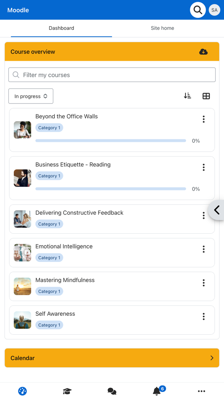Viewport: 224px width, 400px height.
Task: Open the Mastering Mindfulness course
Action: 65,280
